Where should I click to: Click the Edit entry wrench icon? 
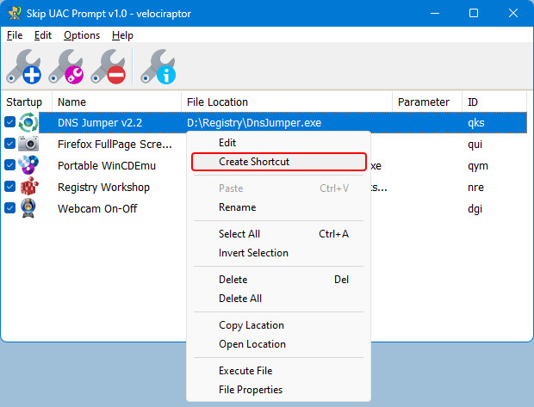point(66,66)
